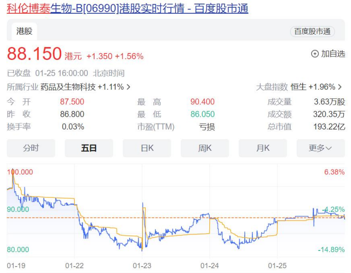Viewport: 351px width, 273px height.
Task: Expand market index chevron after +1.96%
Action: tap(340, 87)
